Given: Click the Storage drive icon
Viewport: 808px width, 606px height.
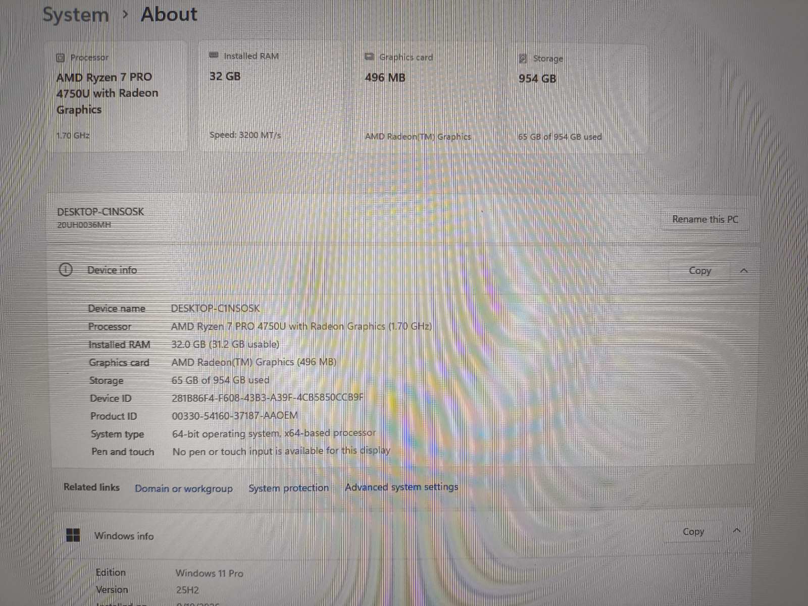Looking at the screenshot, I should tap(523, 59).
